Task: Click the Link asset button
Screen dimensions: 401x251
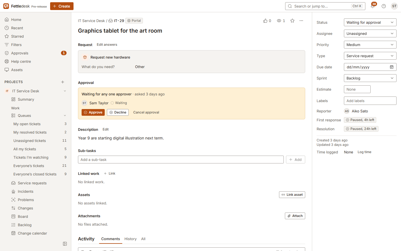Action: (x=292, y=195)
